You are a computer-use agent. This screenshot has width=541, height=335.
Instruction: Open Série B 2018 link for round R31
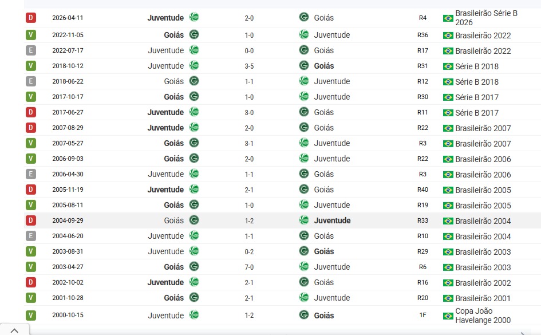pos(477,66)
